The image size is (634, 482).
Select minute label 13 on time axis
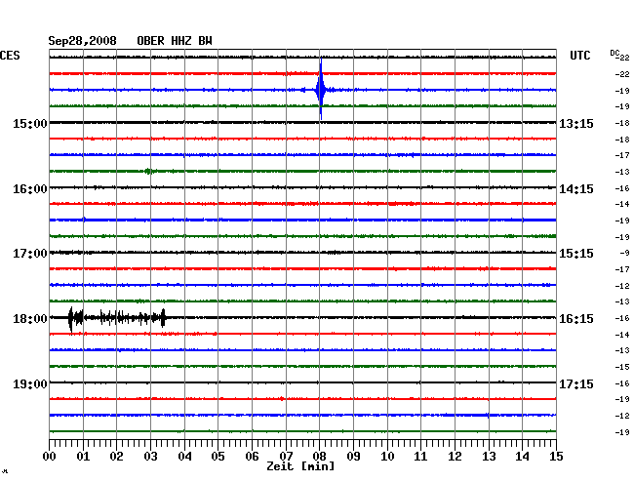(489, 456)
